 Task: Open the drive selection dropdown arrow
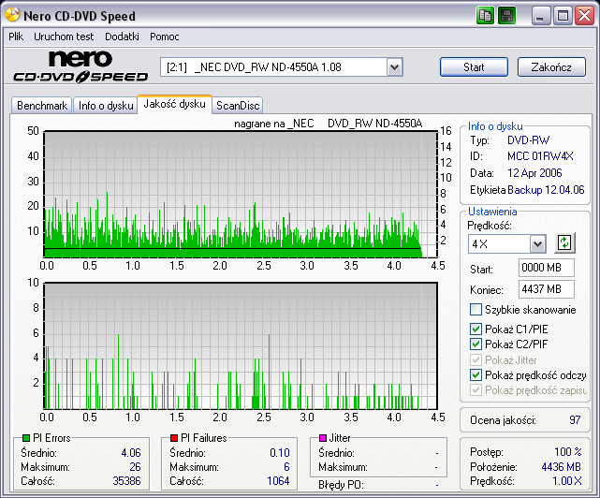(x=394, y=67)
